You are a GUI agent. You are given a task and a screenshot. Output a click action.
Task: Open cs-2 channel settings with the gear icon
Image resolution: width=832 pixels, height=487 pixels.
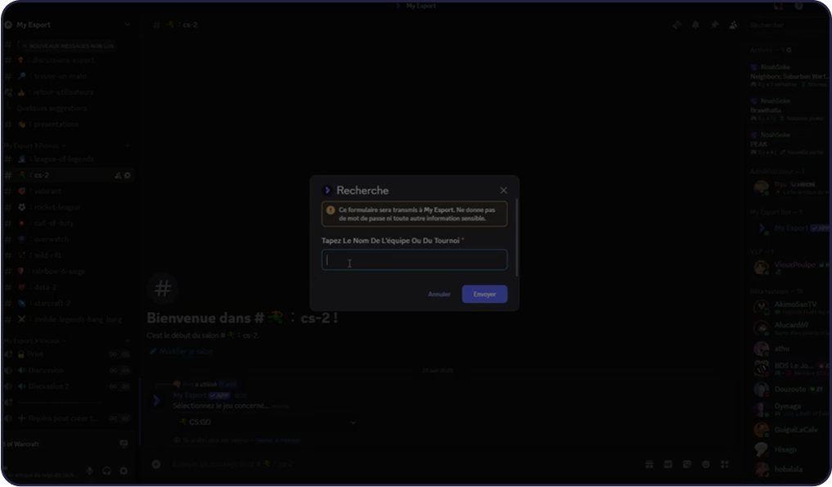pyautogui.click(x=128, y=175)
